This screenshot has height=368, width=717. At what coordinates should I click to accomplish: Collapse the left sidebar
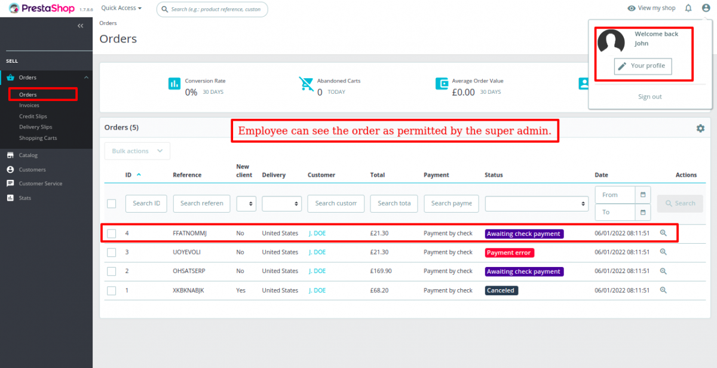(80, 26)
